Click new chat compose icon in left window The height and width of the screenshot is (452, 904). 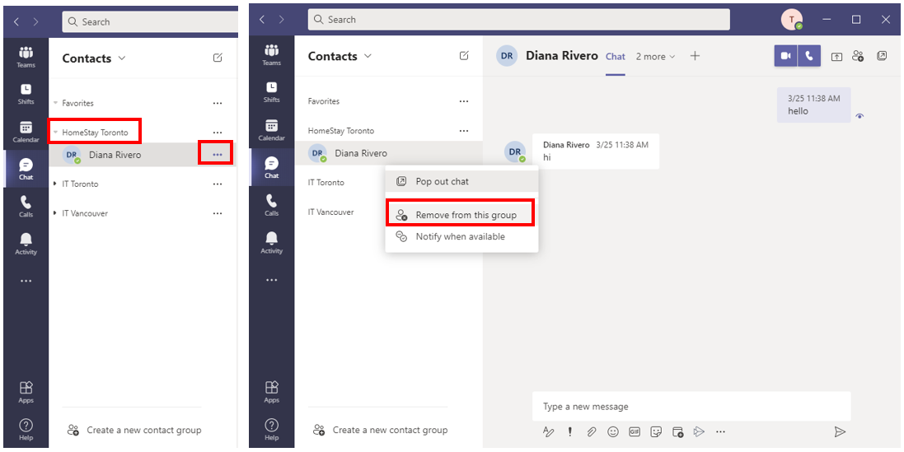(x=218, y=58)
